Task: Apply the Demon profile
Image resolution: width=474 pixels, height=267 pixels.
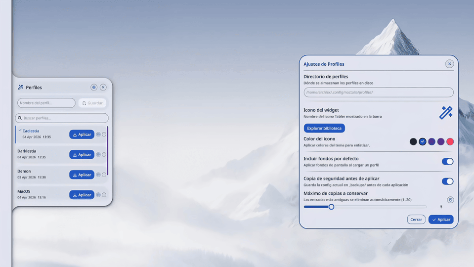Action: pyautogui.click(x=82, y=175)
